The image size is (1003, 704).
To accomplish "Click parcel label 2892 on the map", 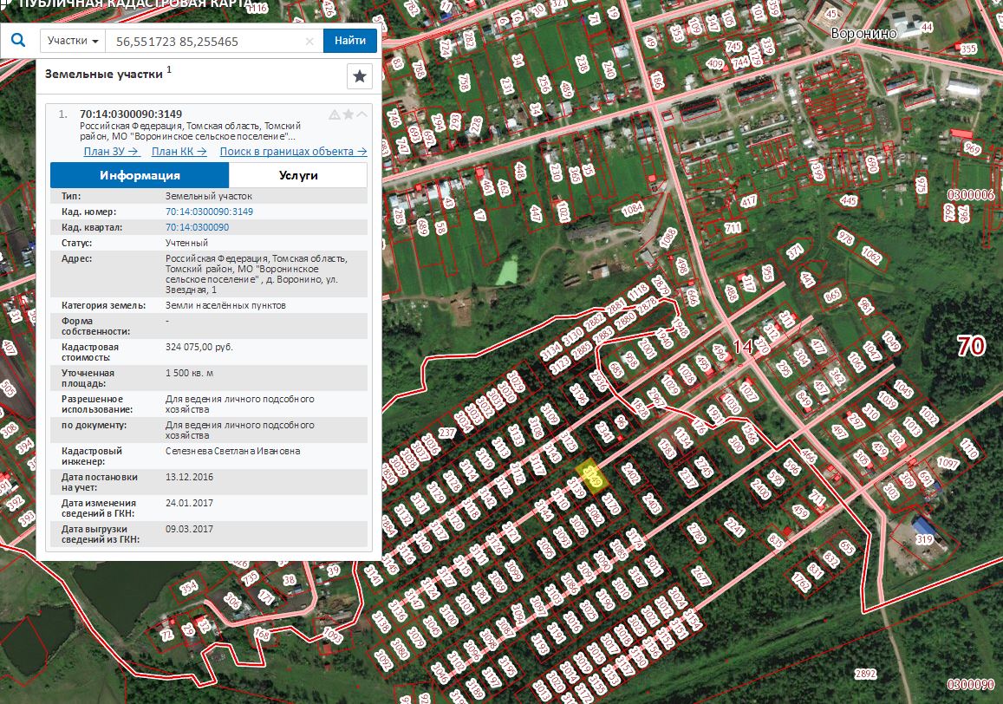I will pos(865,674).
